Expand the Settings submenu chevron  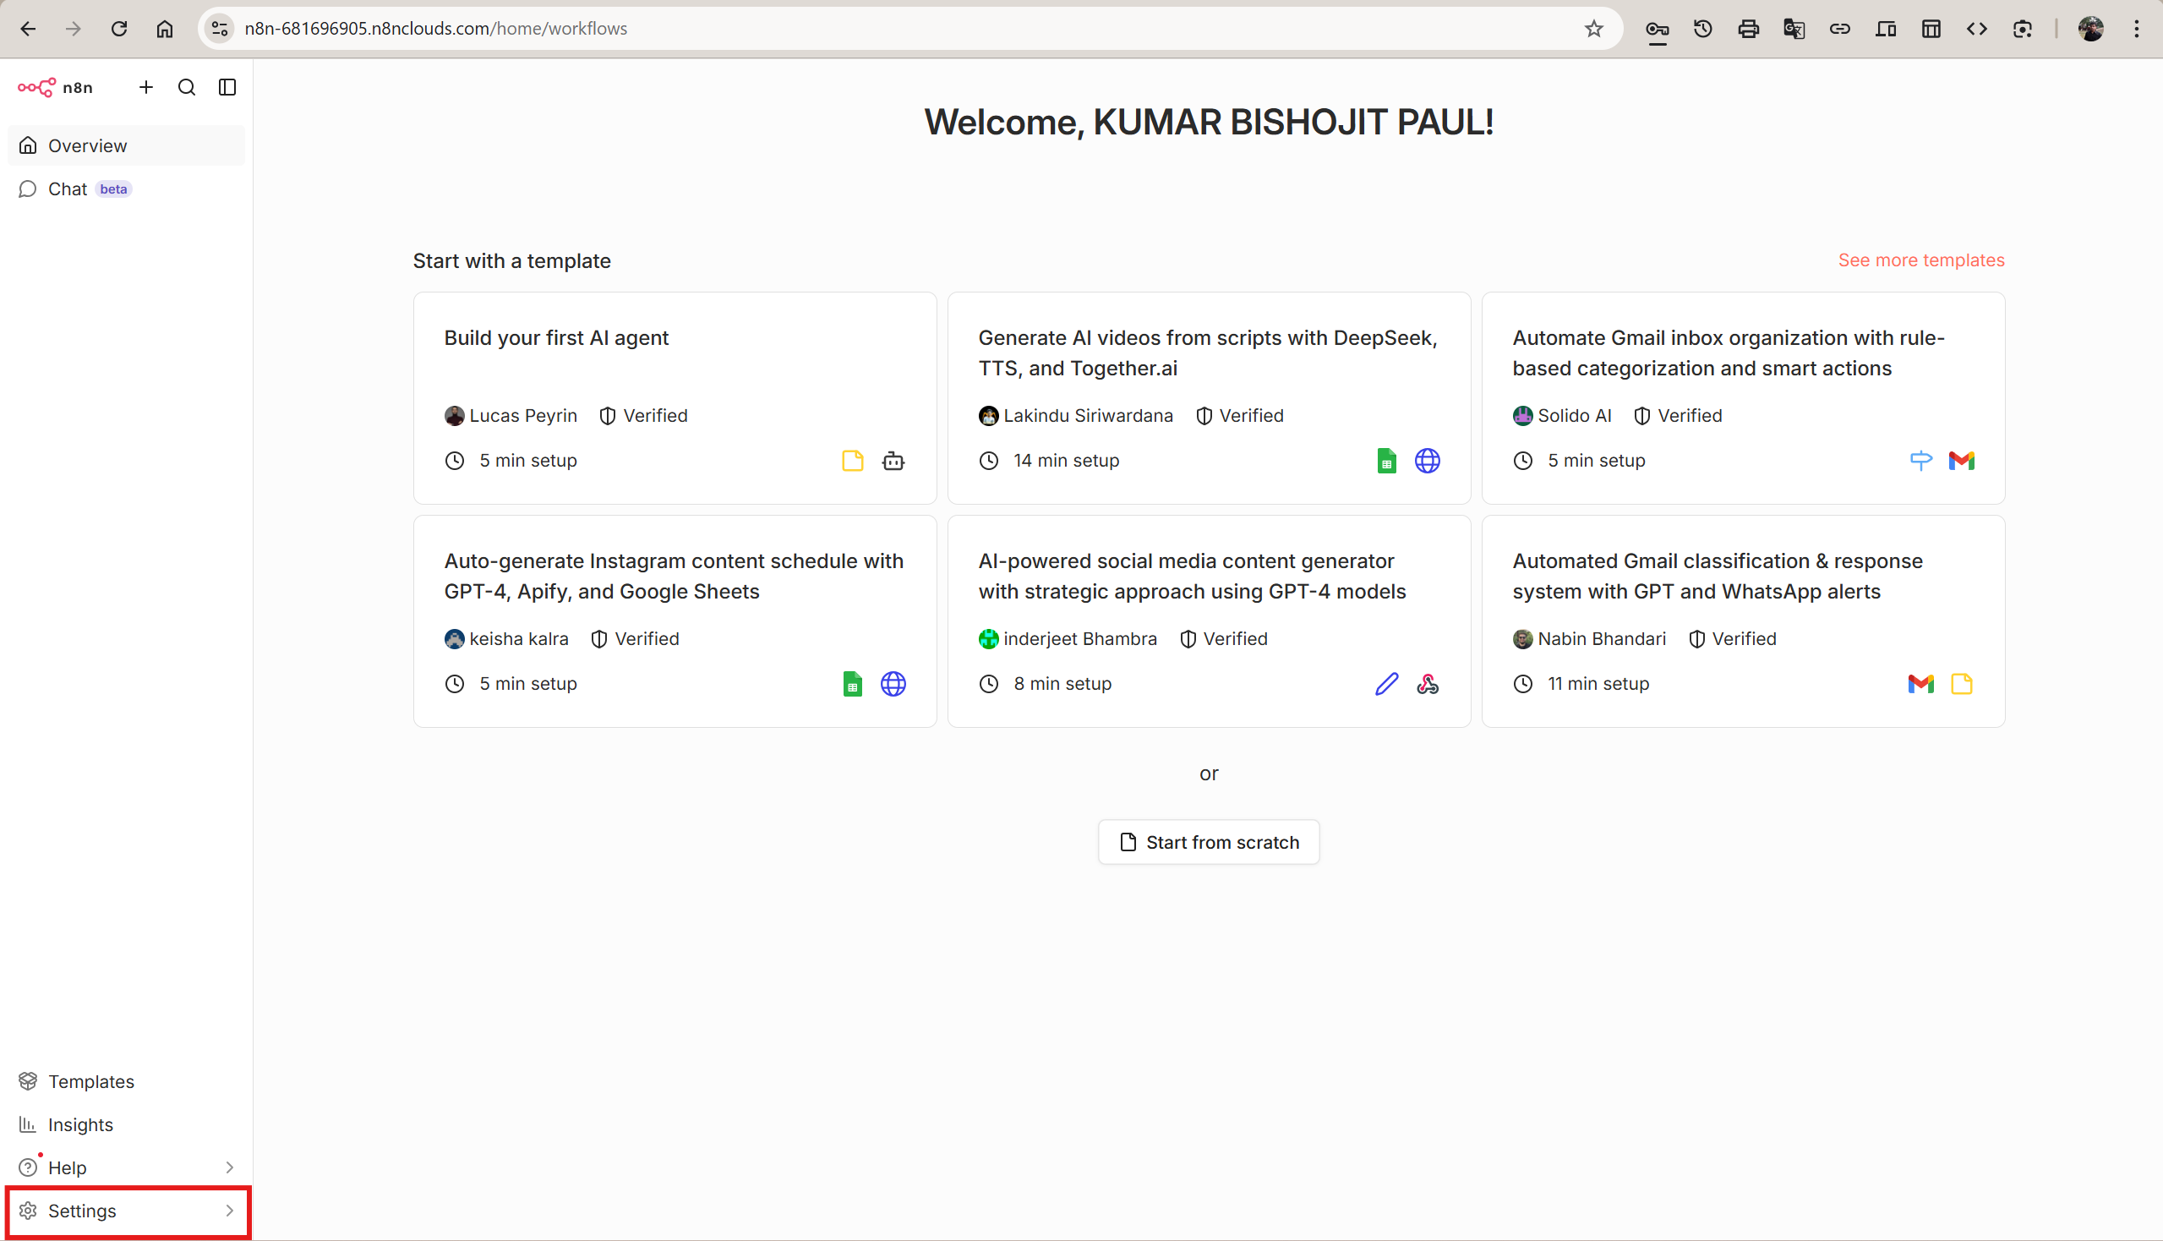229,1211
